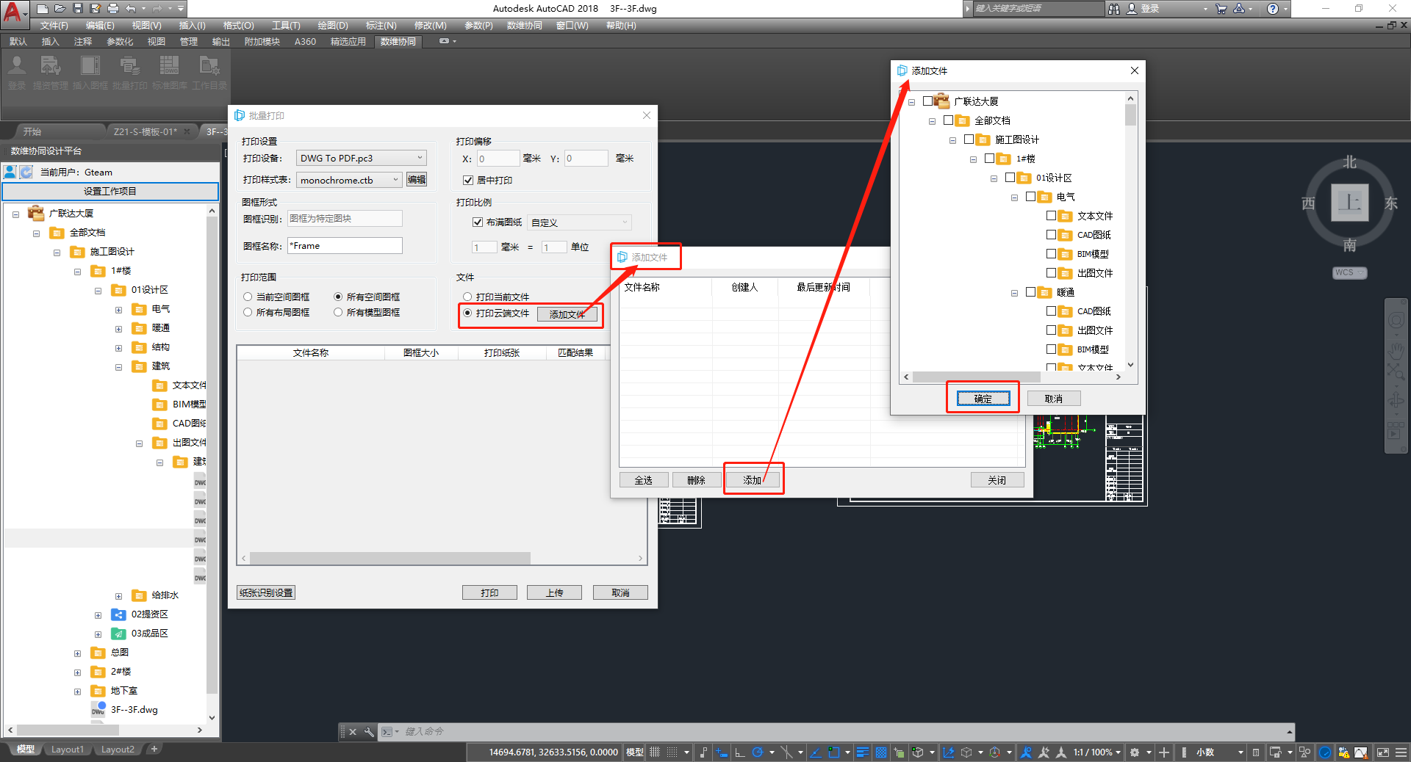Save drawing with the floppy disk icon
The width and height of the screenshot is (1411, 762).
(x=78, y=9)
